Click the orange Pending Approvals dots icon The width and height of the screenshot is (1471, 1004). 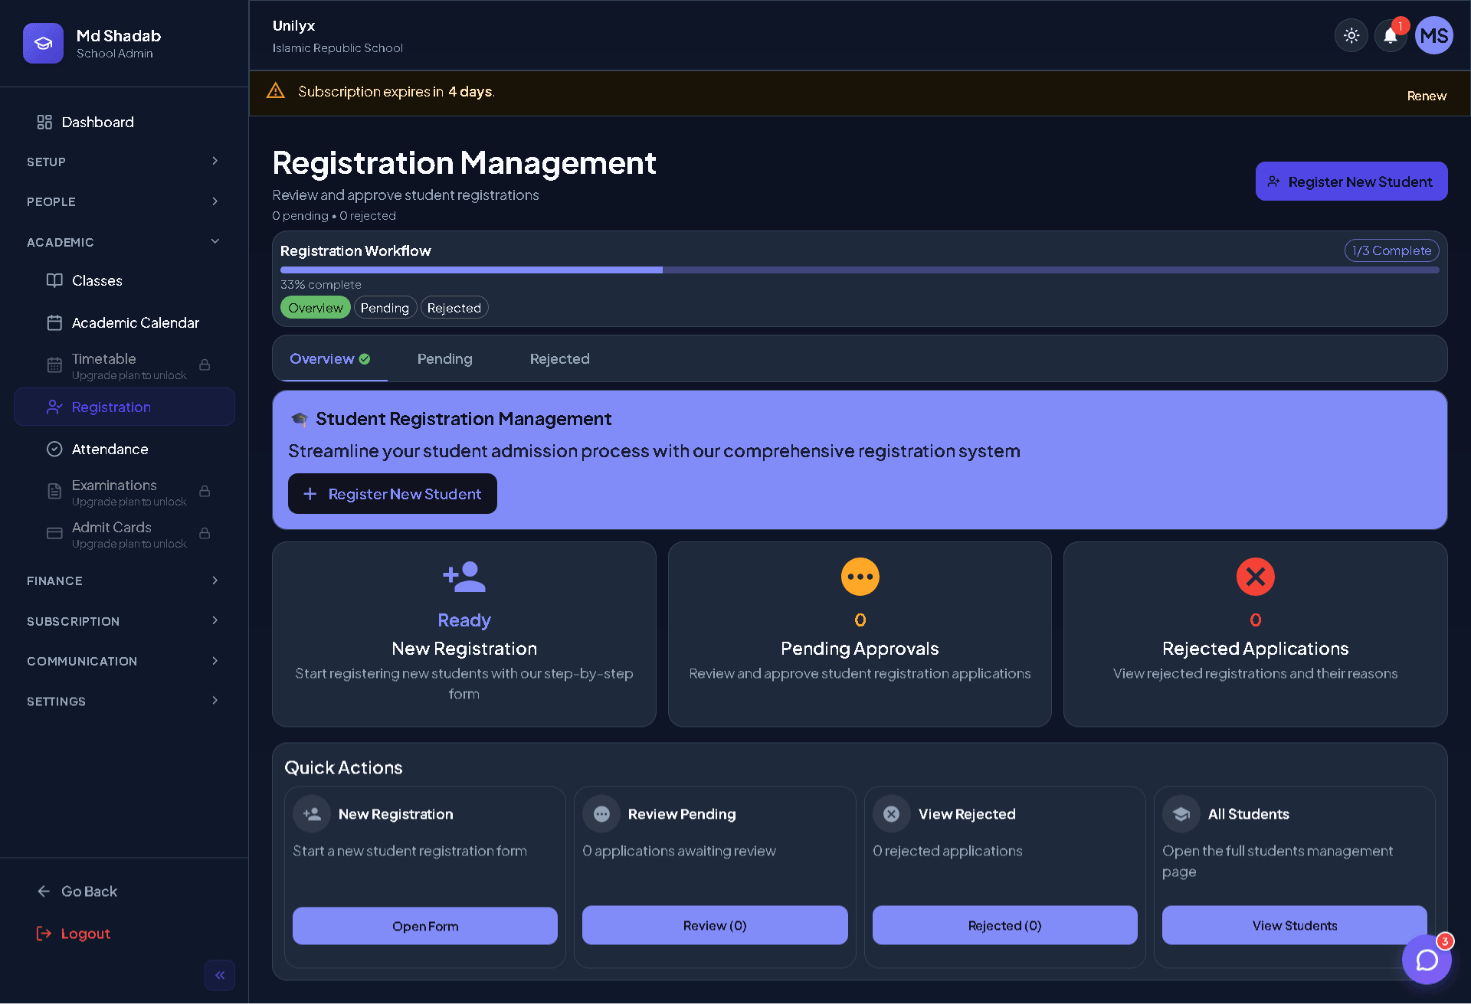[860, 577]
